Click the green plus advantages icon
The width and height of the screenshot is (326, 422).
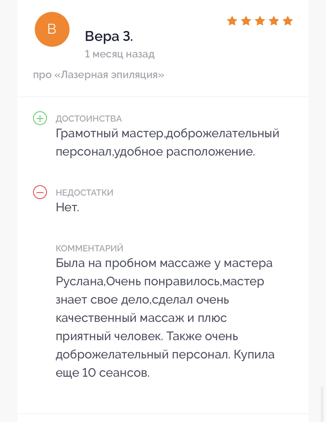click(x=40, y=118)
